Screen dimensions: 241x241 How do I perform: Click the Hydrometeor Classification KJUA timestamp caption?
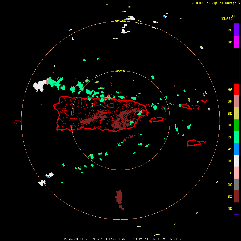click(122, 239)
